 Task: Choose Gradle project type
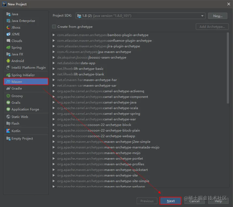[x=26, y=89]
